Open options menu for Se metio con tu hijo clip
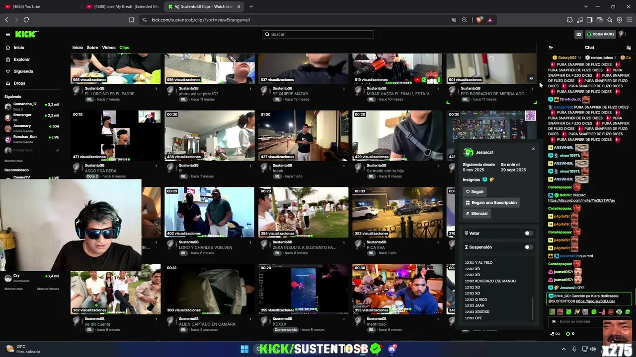This screenshot has height=357, width=636. click(x=438, y=166)
